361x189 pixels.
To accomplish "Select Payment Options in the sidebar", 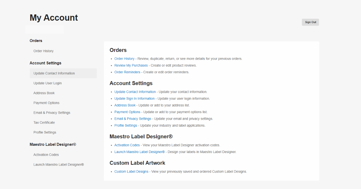I will pos(46,103).
